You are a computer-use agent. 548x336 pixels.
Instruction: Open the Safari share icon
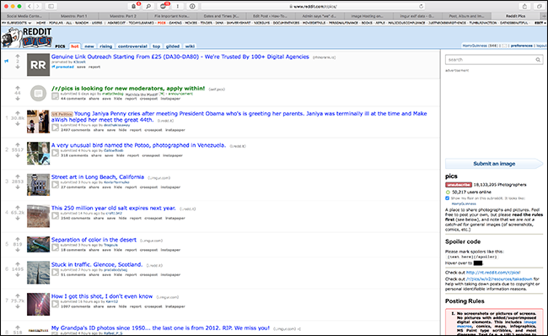pyautogui.click(x=524, y=6)
